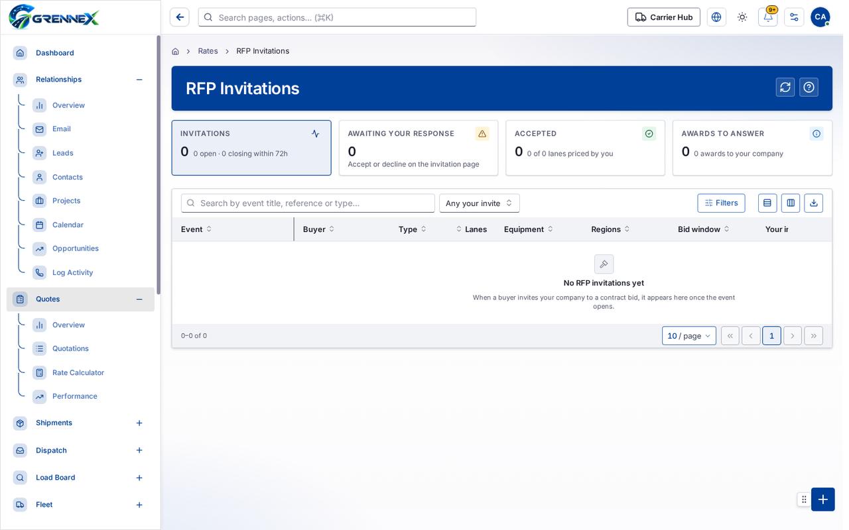Click the back arrow button

pyautogui.click(x=180, y=17)
